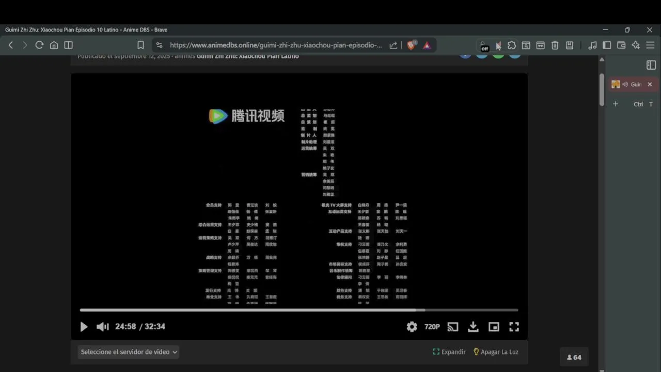Open the browser home page

click(x=54, y=45)
